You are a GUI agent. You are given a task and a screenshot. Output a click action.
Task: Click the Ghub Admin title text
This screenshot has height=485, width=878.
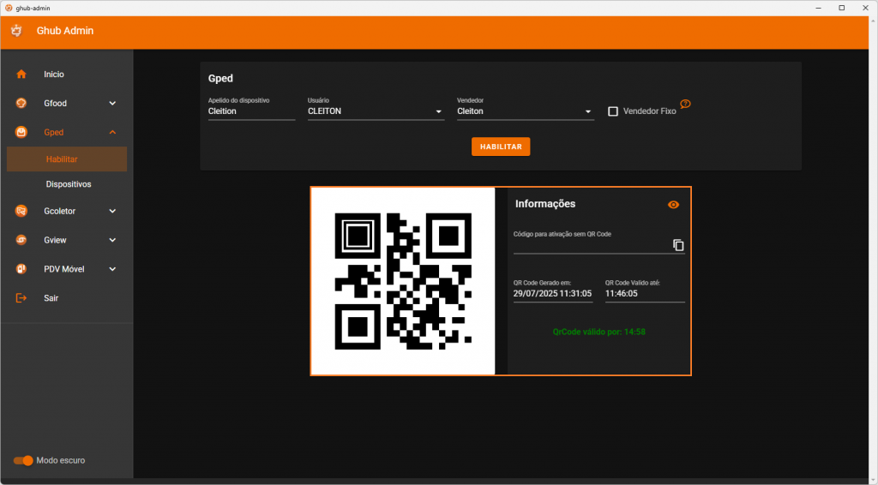point(65,31)
